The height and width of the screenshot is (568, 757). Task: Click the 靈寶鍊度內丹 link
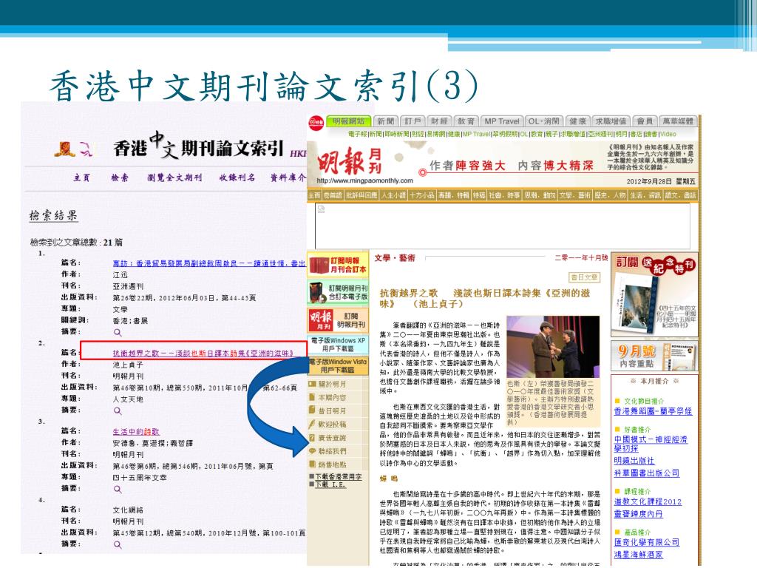(x=638, y=515)
